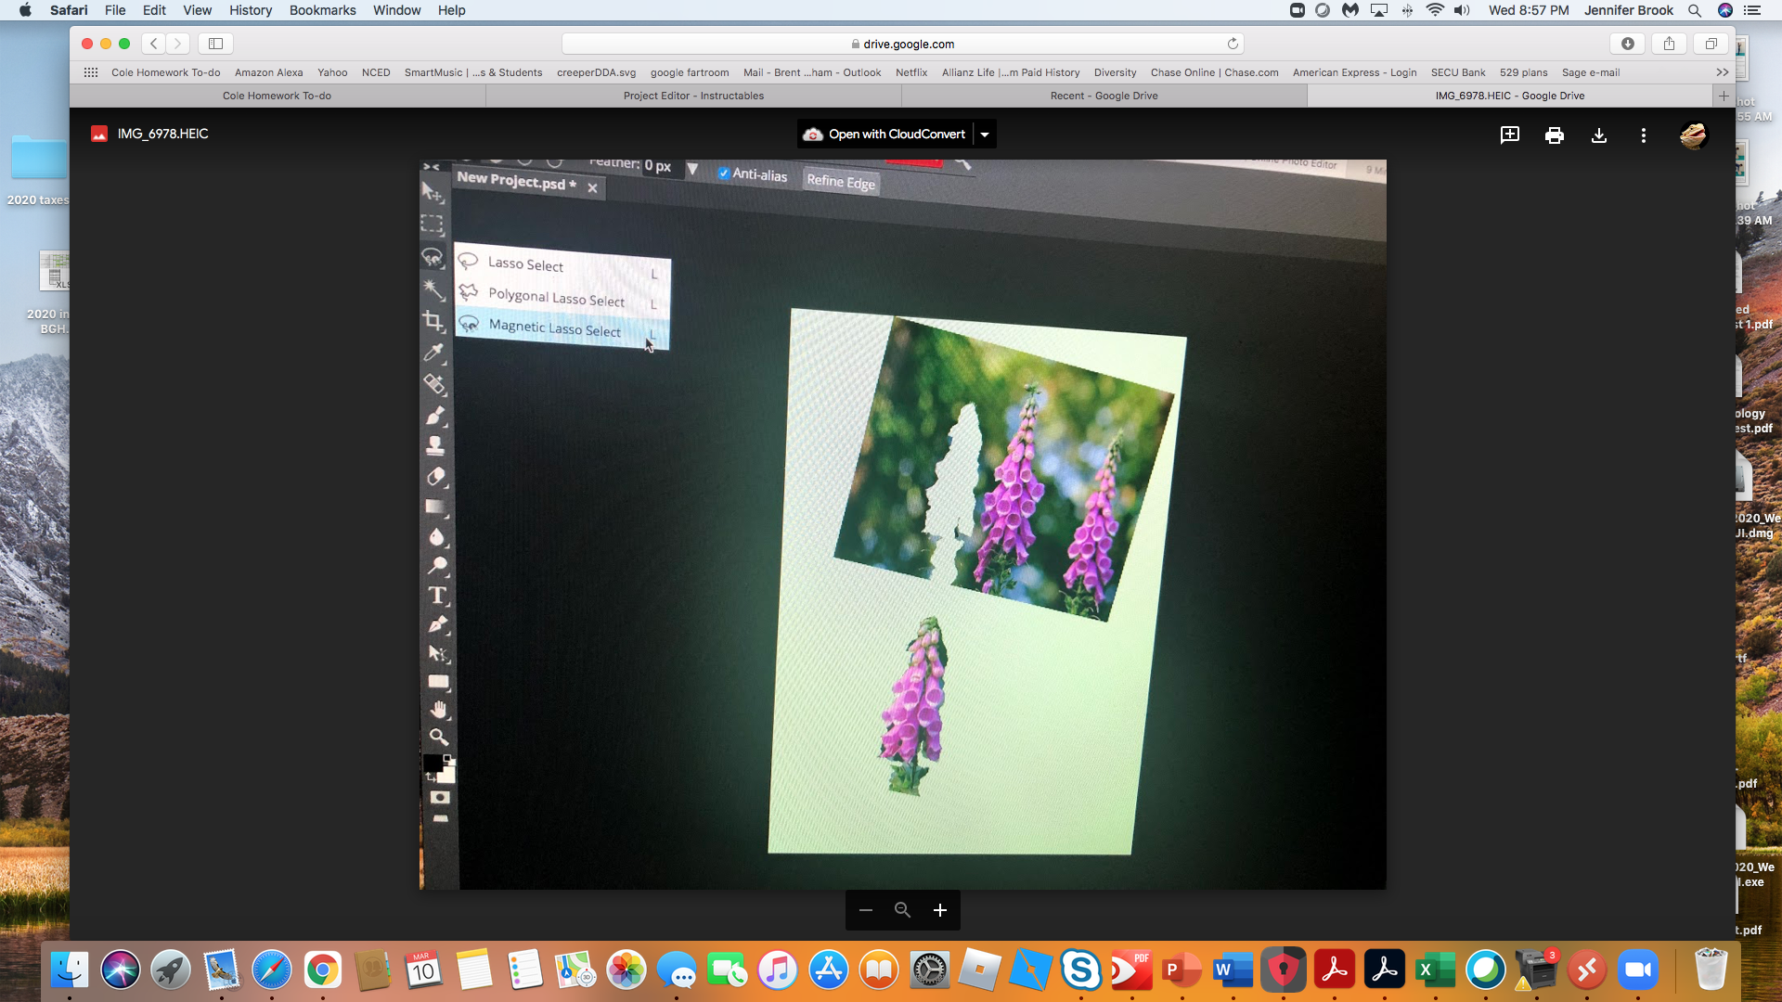This screenshot has height=1002, width=1782.
Task: Switch to the Recent - Google Drive tab
Action: 1103,95
